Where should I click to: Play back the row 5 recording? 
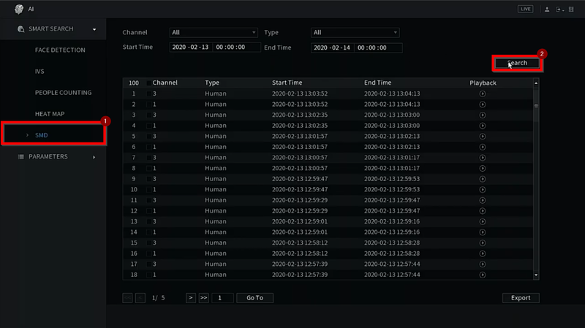(x=483, y=137)
